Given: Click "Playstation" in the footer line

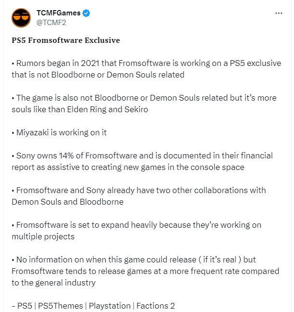Looking at the screenshot, I should (x=109, y=305).
